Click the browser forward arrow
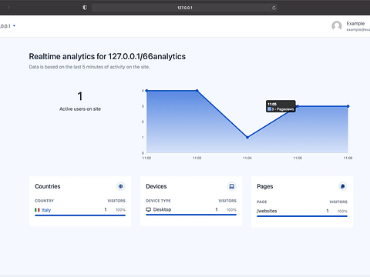Screen dimensions: 370x277 point(8,8)
